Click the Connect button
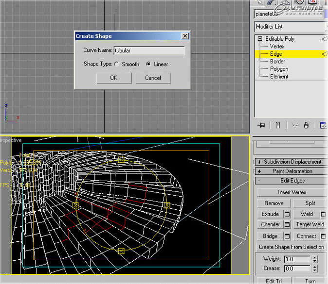The image size is (328, 284). [x=307, y=236]
